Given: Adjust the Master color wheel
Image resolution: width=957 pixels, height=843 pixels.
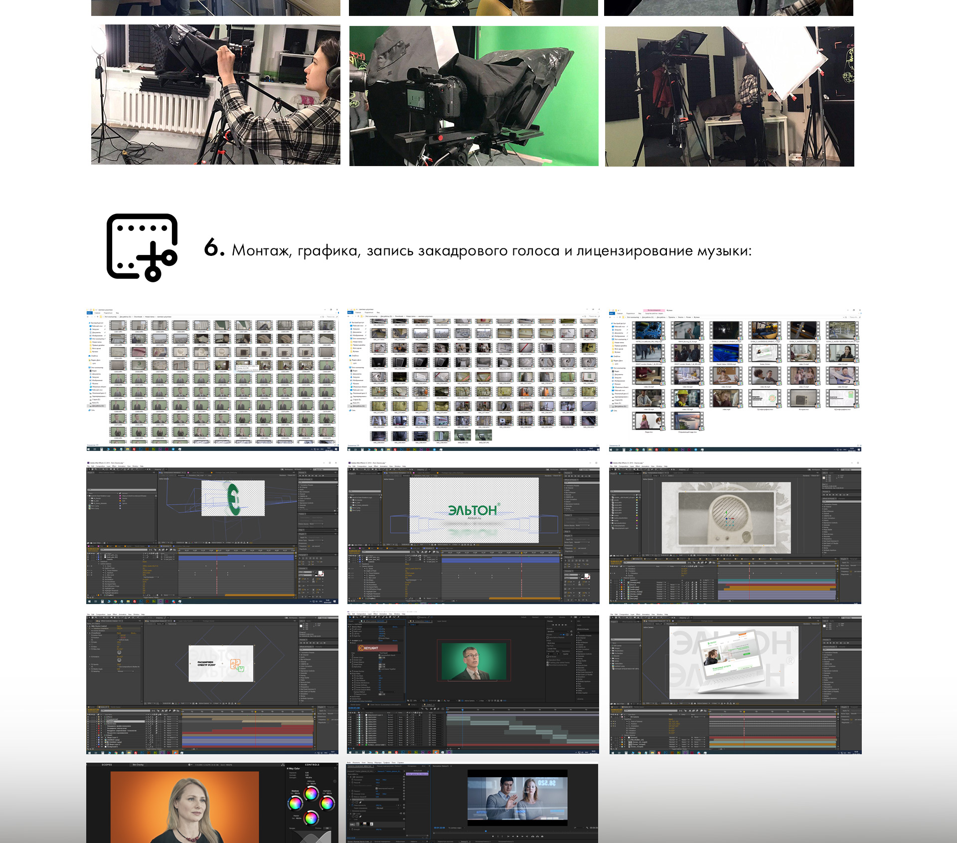Looking at the screenshot, I should click(x=311, y=818).
